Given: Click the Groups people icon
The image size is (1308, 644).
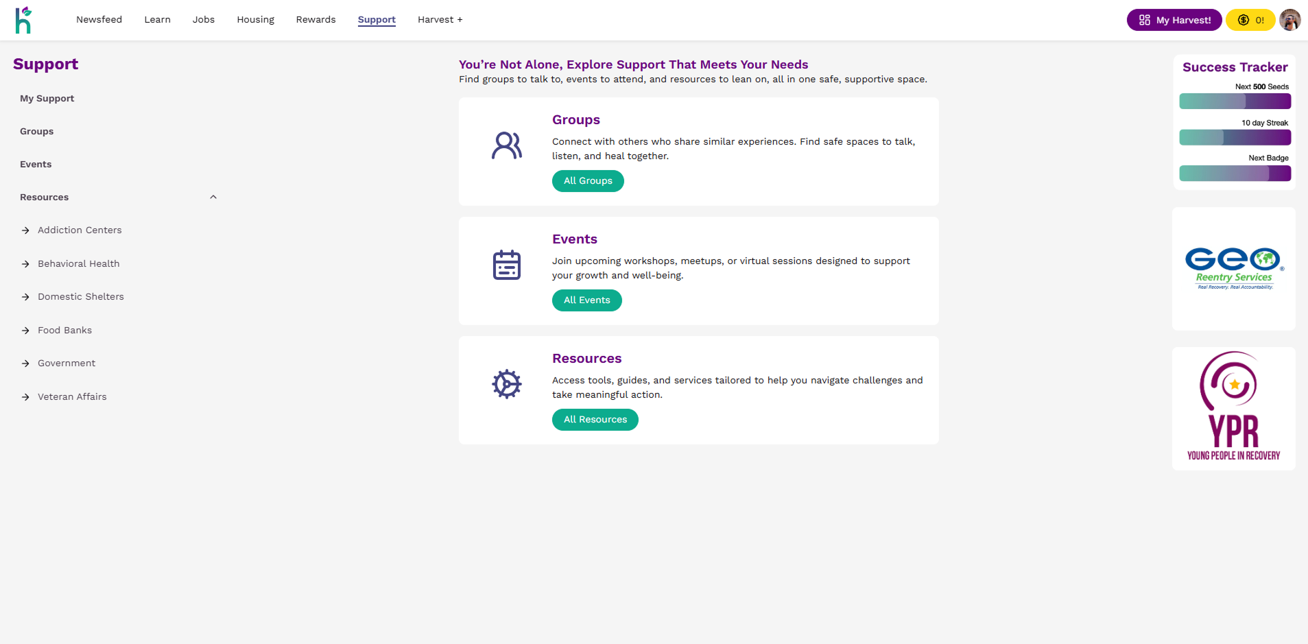Looking at the screenshot, I should coord(506,145).
